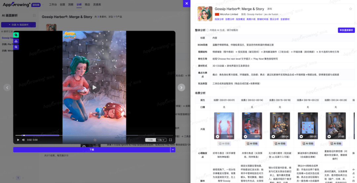Click the magnifier zoom icon on video overlay
The image size is (357, 183).
tap(16, 47)
